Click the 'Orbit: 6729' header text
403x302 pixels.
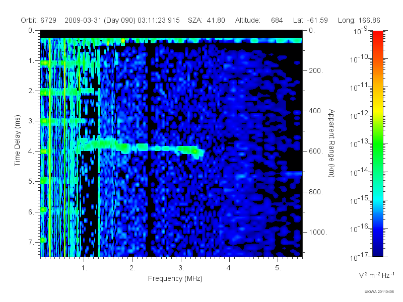39,20
